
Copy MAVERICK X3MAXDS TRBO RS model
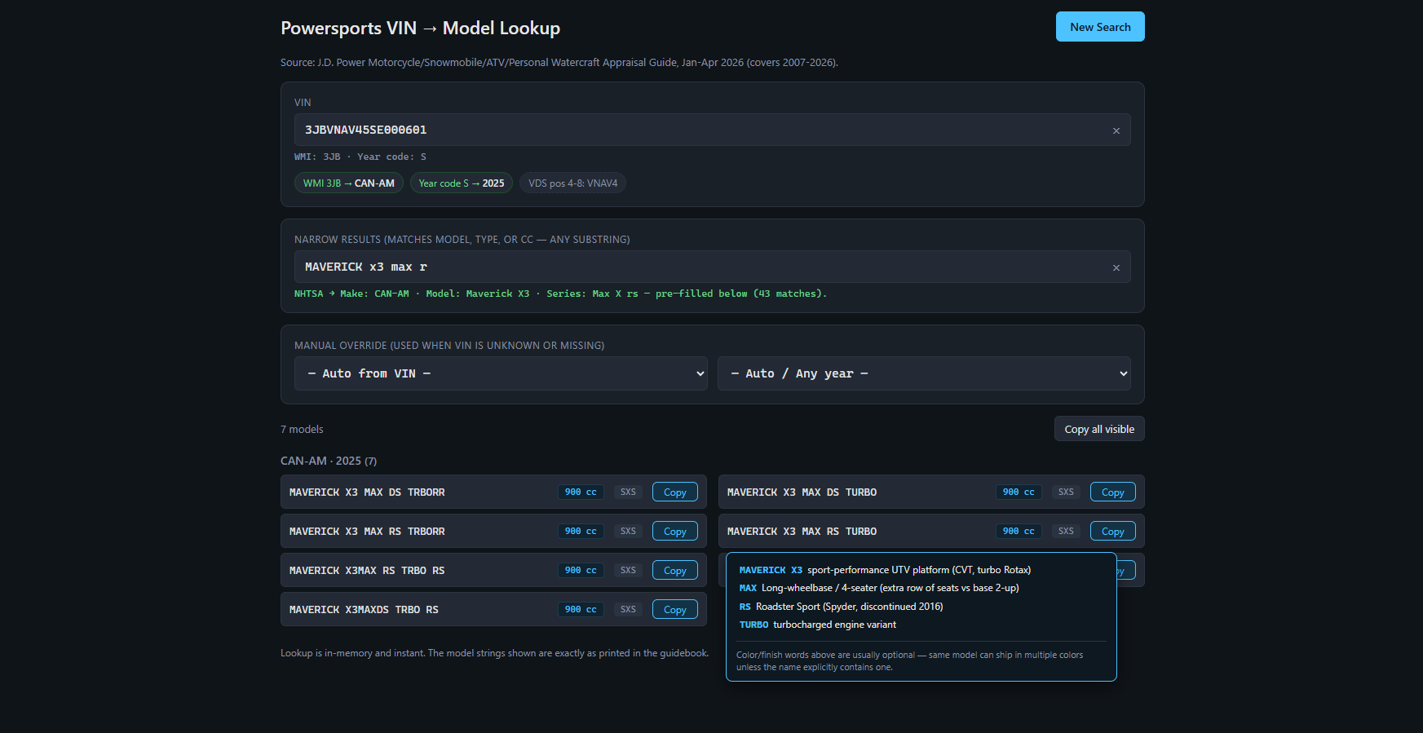(x=675, y=610)
